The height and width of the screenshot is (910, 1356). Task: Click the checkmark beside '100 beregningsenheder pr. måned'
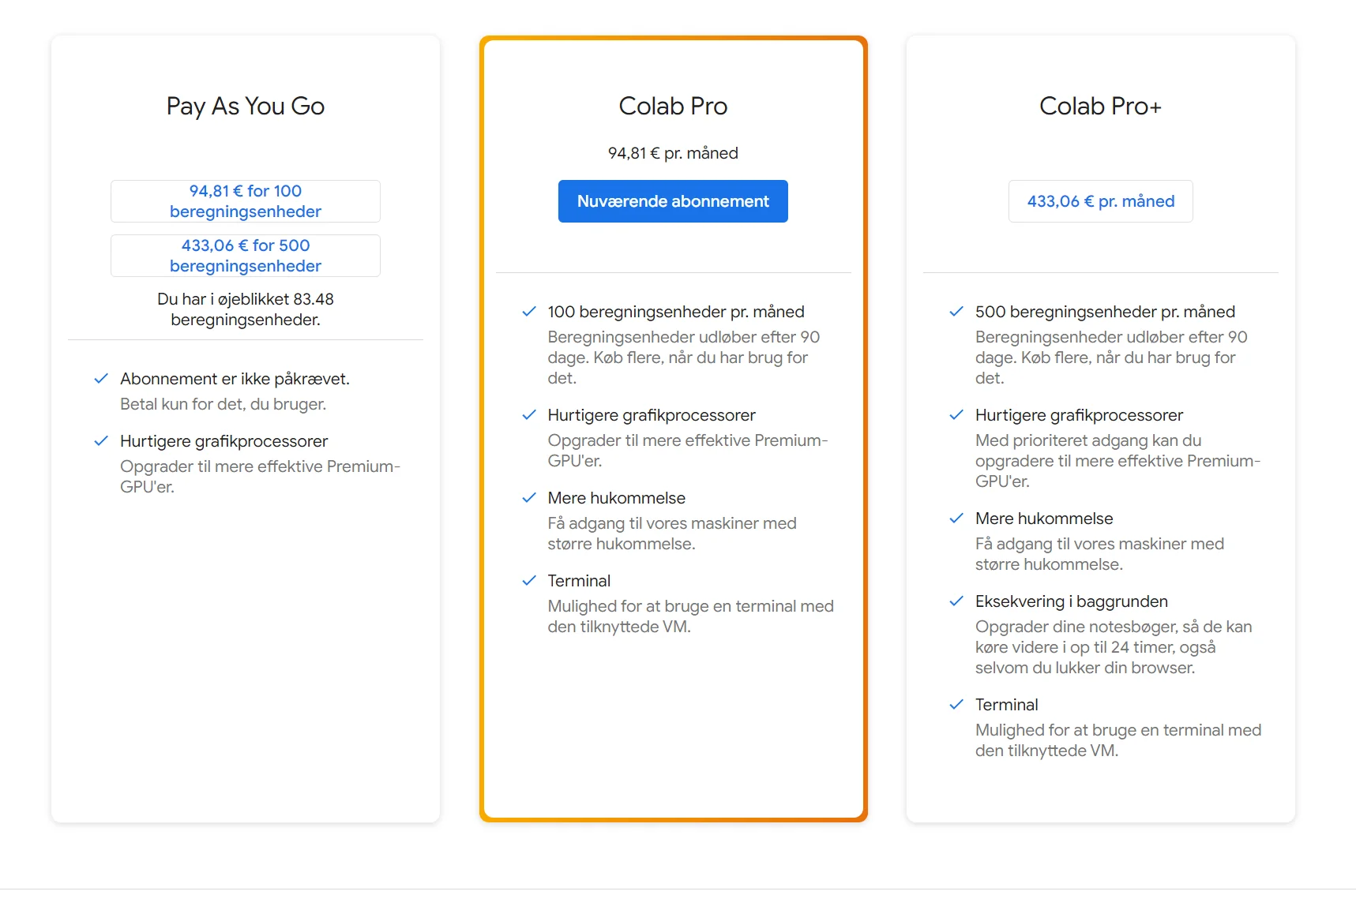529,312
